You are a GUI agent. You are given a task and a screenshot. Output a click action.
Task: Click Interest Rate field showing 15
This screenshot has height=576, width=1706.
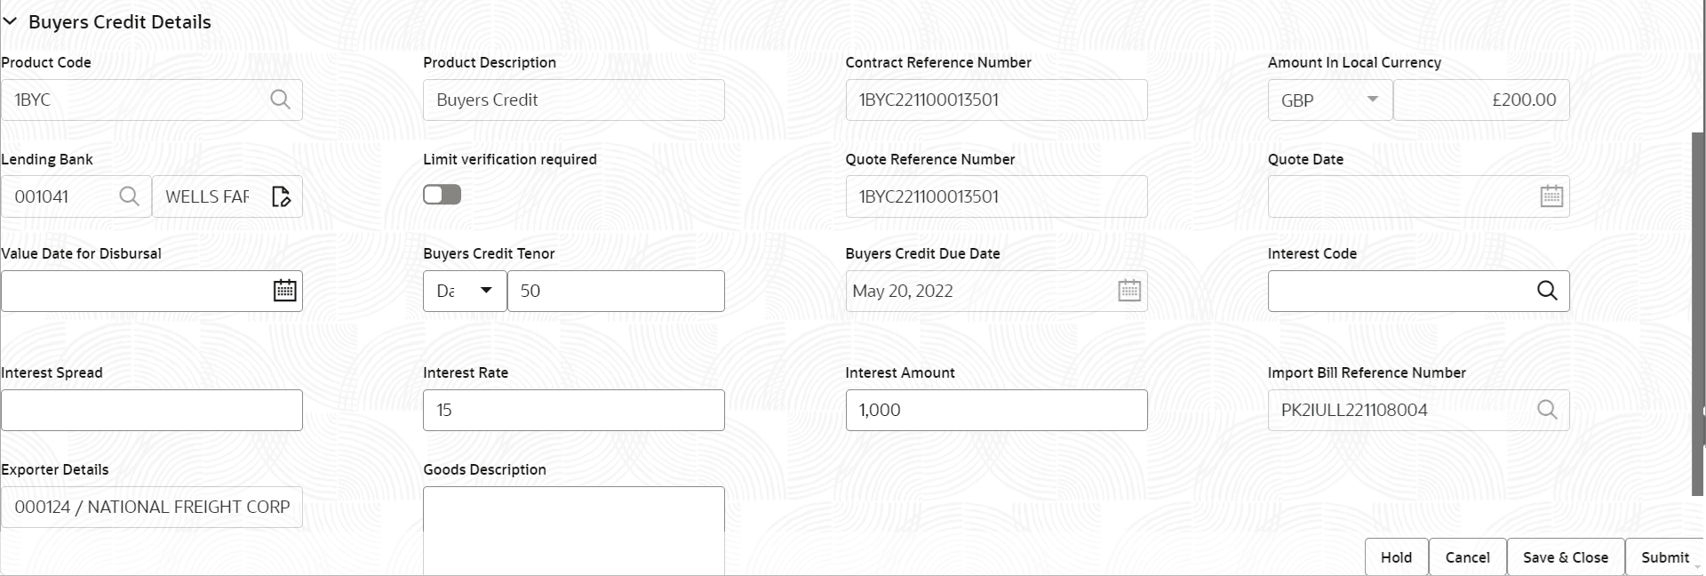click(x=574, y=410)
